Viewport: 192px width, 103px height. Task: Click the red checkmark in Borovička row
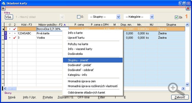click(x=15, y=29)
